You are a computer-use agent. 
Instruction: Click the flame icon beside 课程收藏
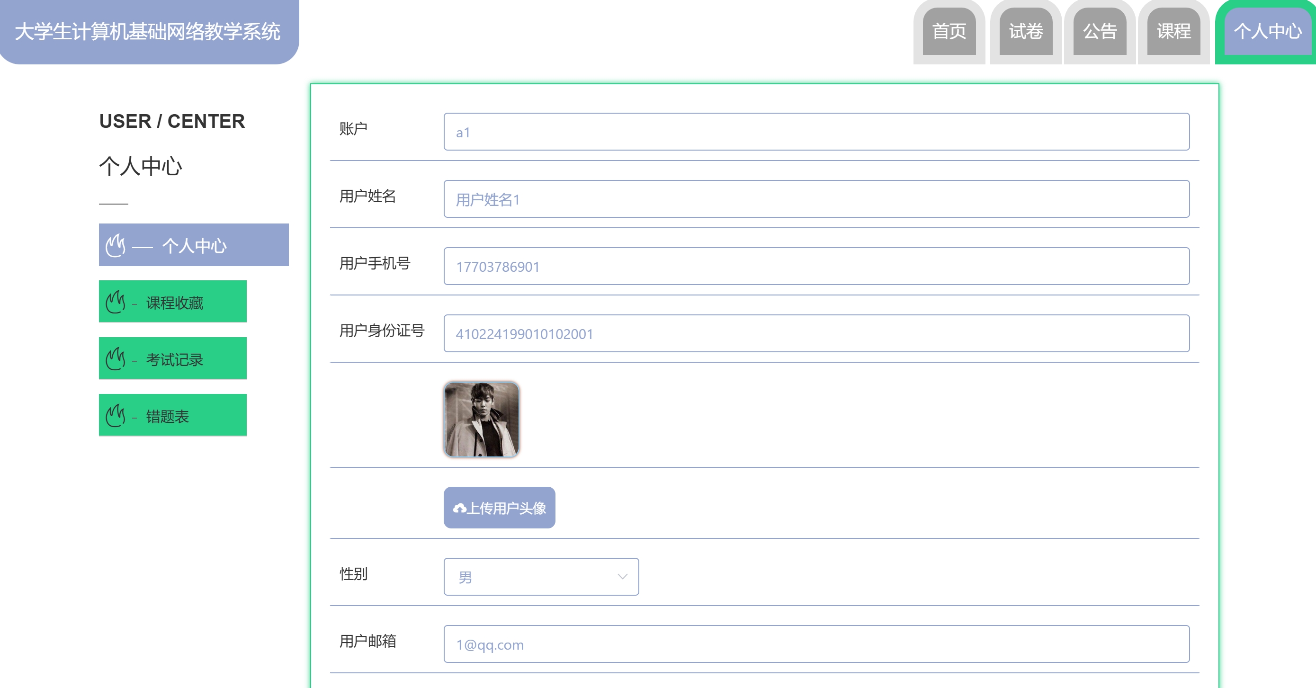tap(116, 302)
